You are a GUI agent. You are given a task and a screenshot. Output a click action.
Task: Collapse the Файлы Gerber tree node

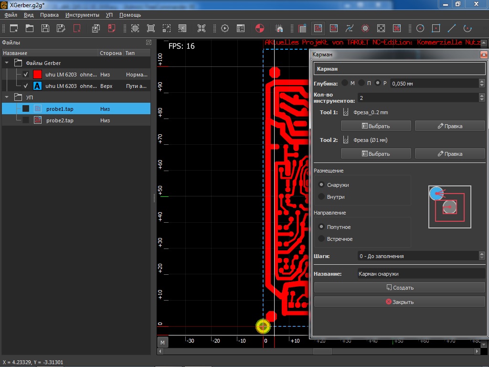[x=7, y=63]
